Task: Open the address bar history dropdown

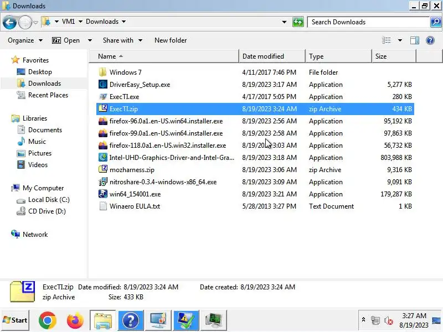Action: tap(284, 22)
